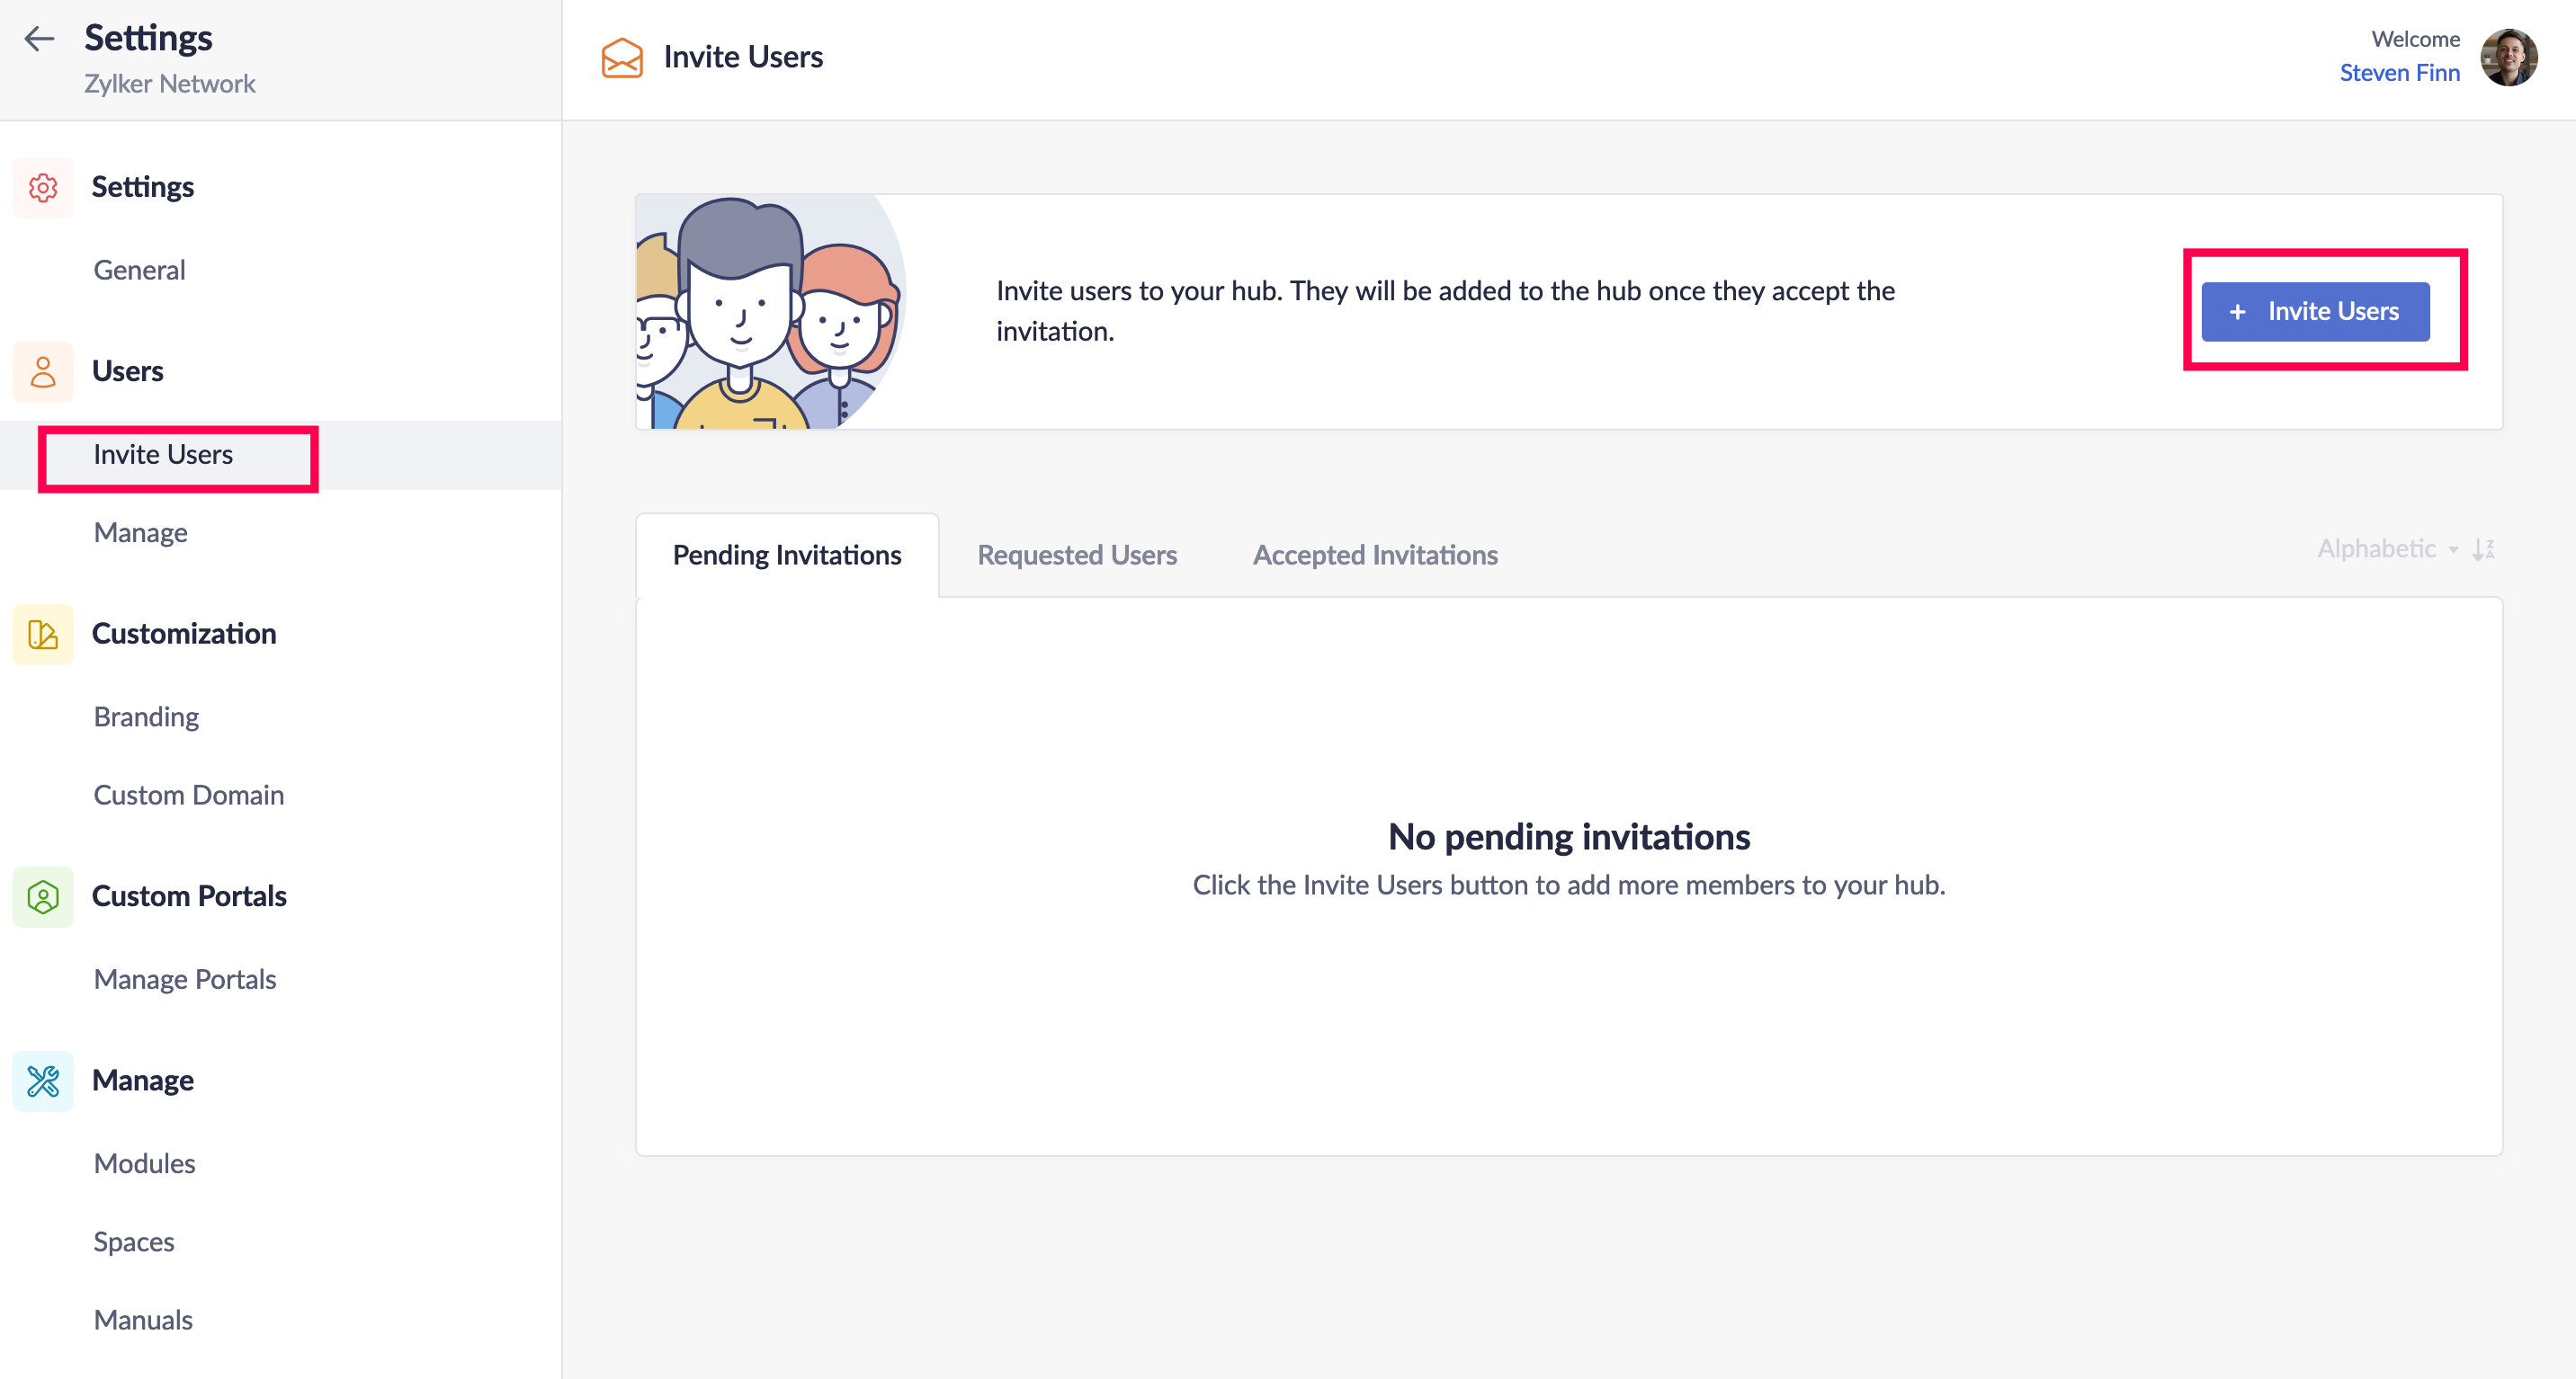Open Branding settings

coord(146,716)
